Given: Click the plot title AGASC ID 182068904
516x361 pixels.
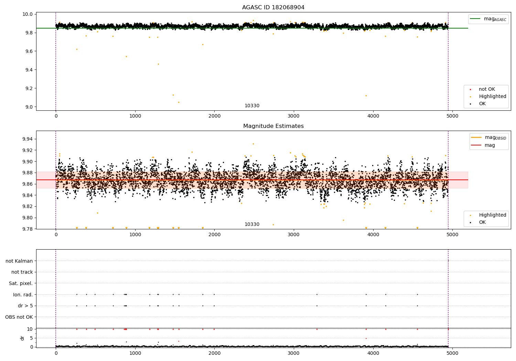Looking at the screenshot, I should pos(273,8).
